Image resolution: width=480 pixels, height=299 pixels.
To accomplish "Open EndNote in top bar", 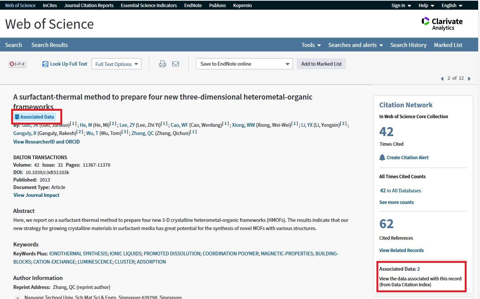I will [x=193, y=5].
